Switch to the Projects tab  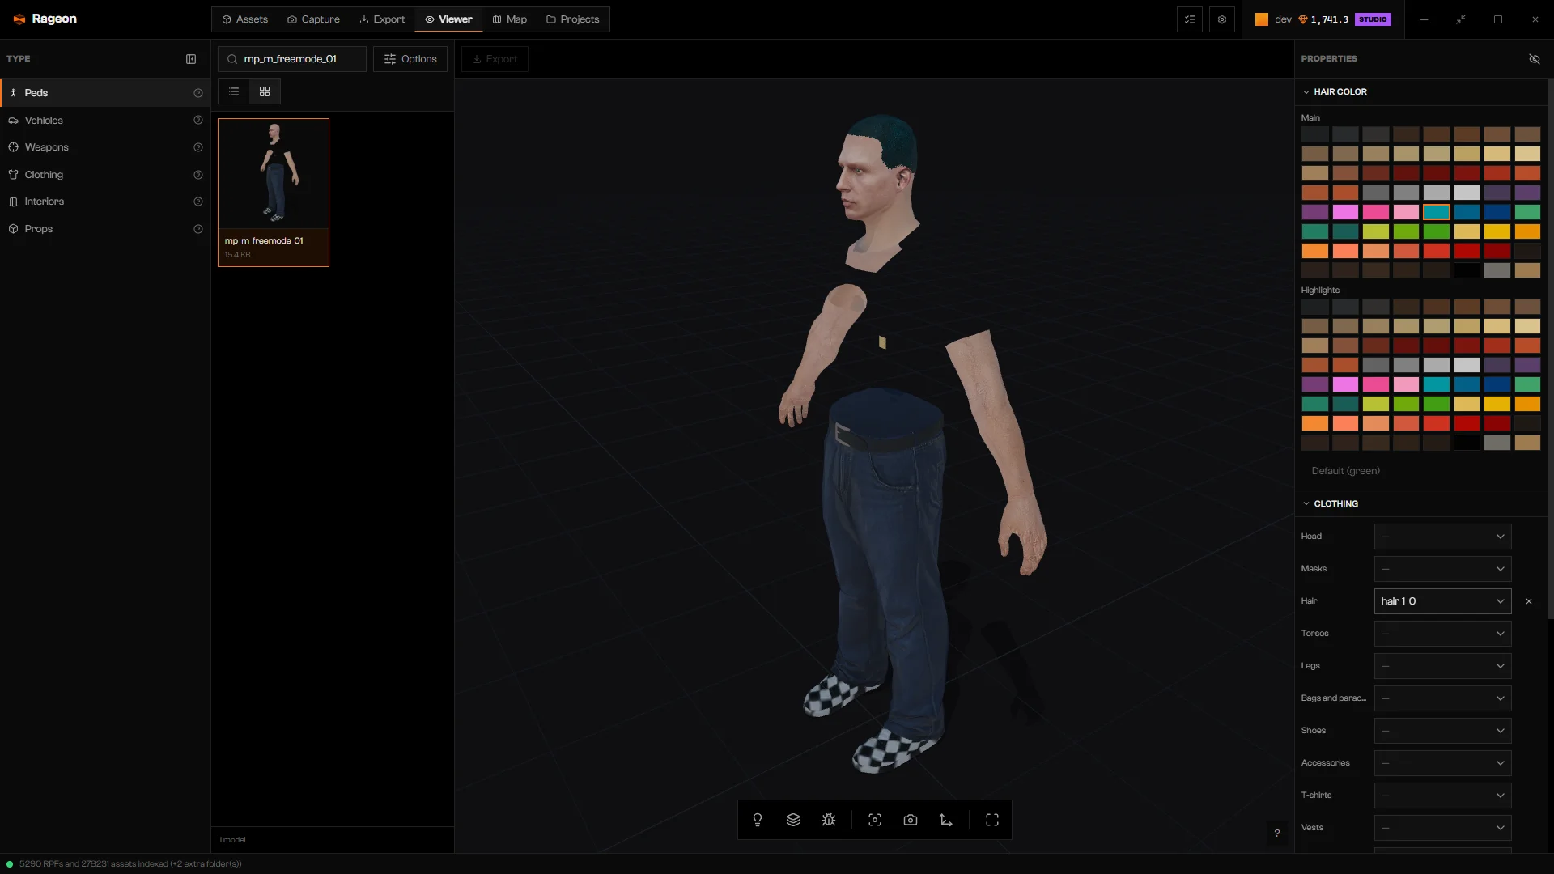pos(572,19)
